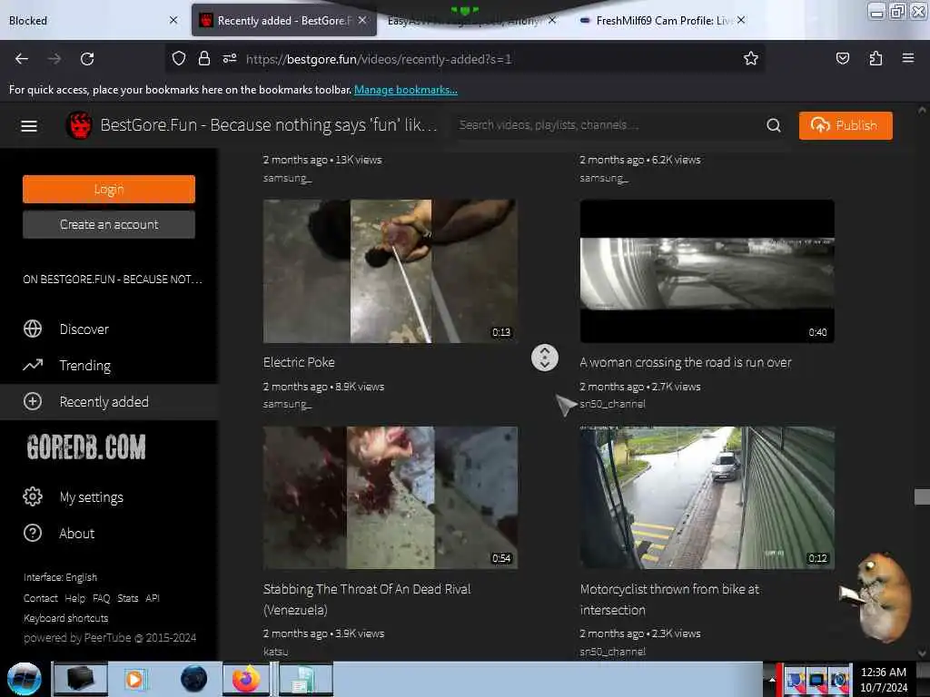Open the Firefox application menu
The image size is (930, 697).
point(907,58)
